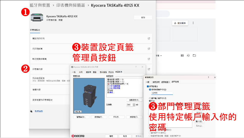
Task: Switch to 一般 tab in properties dialog
Action: (x=74, y=72)
